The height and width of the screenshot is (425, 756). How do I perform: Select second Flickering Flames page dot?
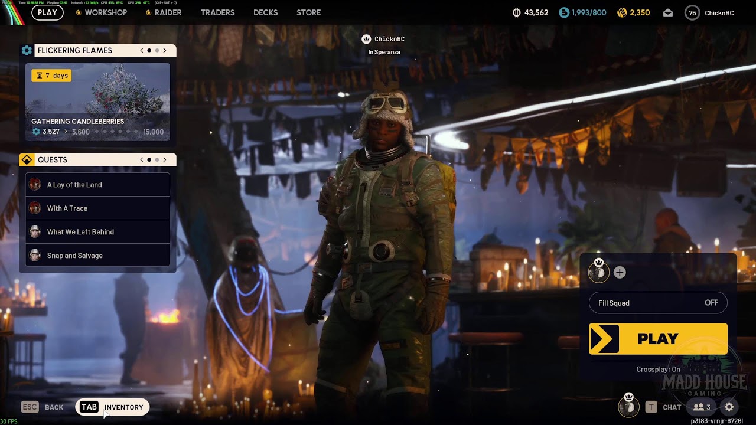157,51
